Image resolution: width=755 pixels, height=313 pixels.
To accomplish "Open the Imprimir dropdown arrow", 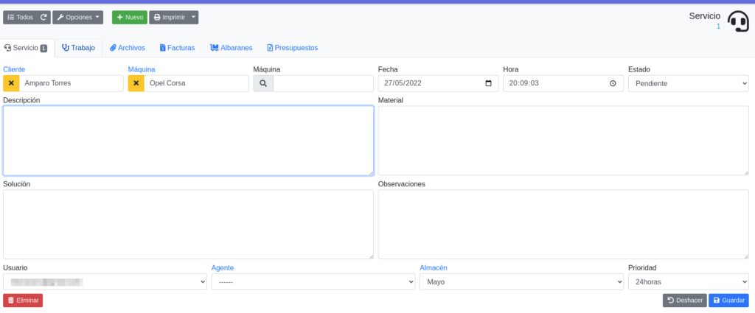I will (x=192, y=17).
